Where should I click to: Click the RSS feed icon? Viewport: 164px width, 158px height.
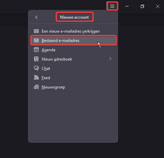[x=36, y=78]
